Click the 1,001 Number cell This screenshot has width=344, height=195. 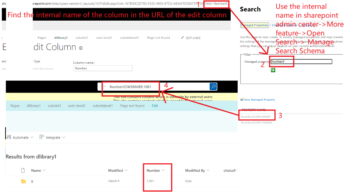pos(150,181)
